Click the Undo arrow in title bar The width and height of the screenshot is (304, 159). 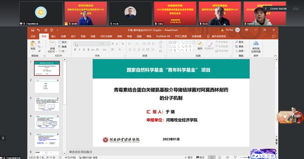point(38,30)
